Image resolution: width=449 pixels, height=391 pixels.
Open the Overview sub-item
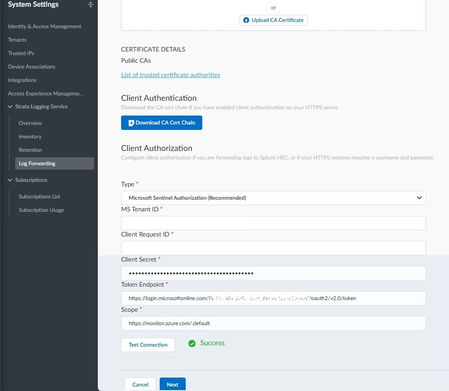click(x=30, y=123)
